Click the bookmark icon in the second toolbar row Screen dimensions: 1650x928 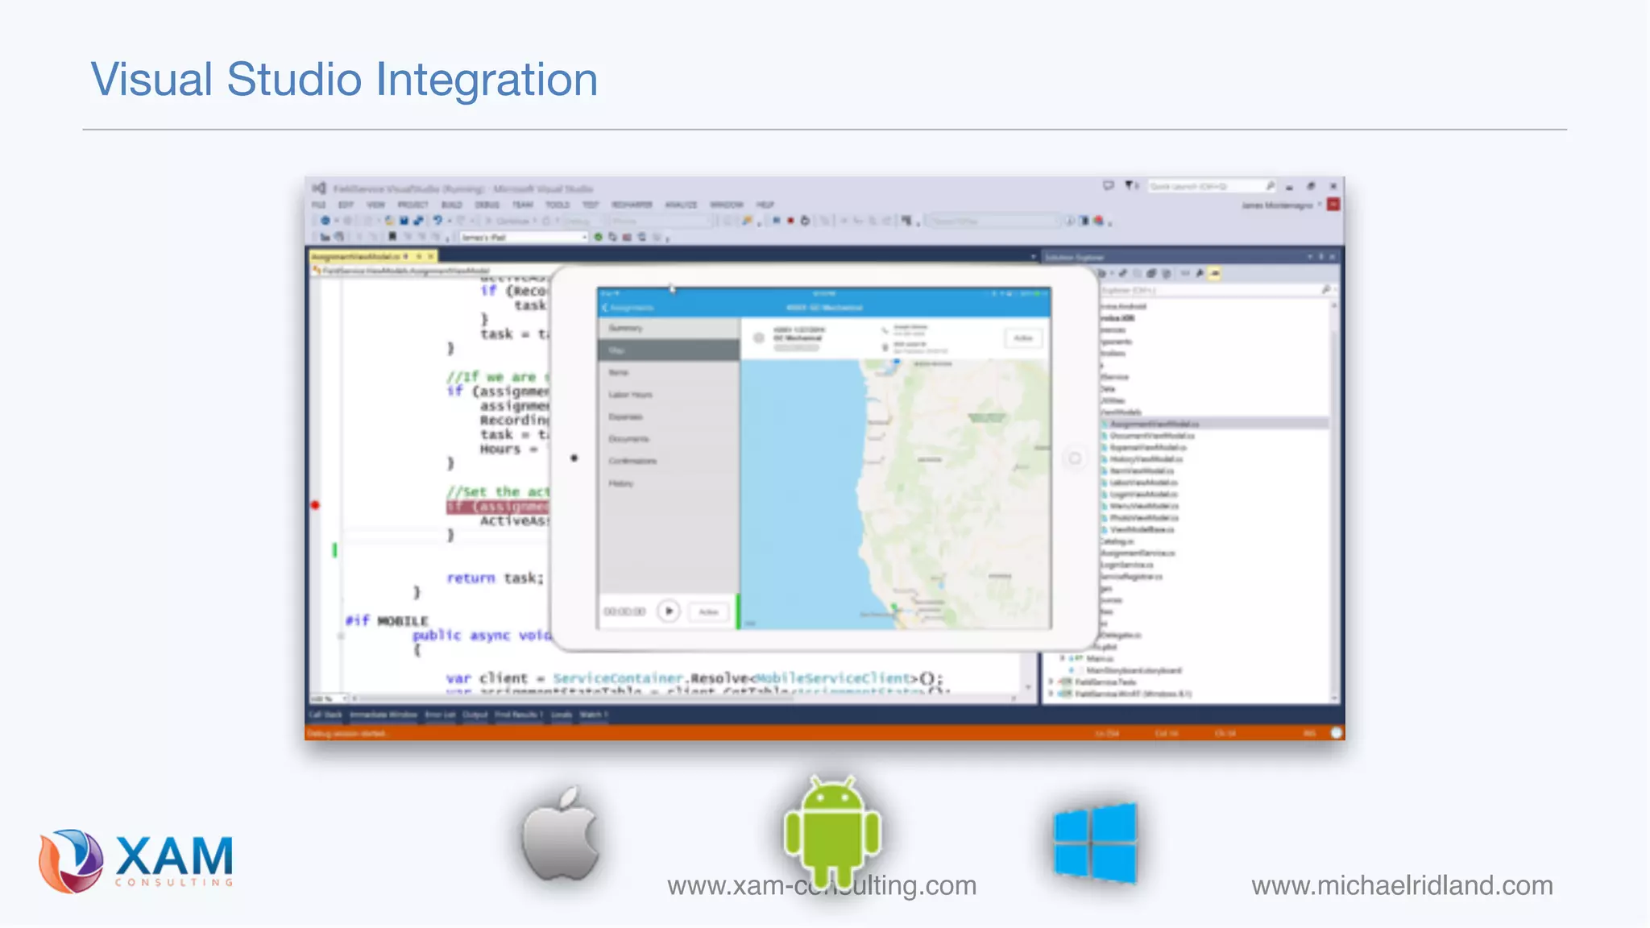tap(392, 237)
